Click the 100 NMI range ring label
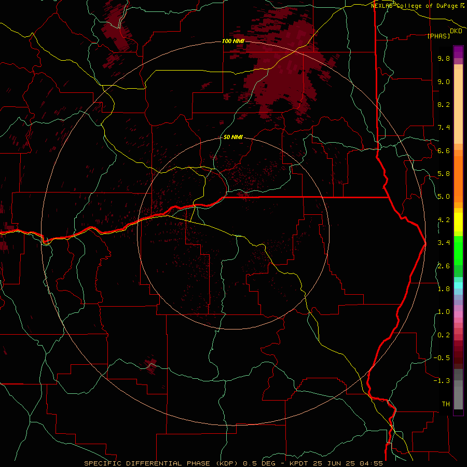This screenshot has width=467, height=467. [233, 41]
